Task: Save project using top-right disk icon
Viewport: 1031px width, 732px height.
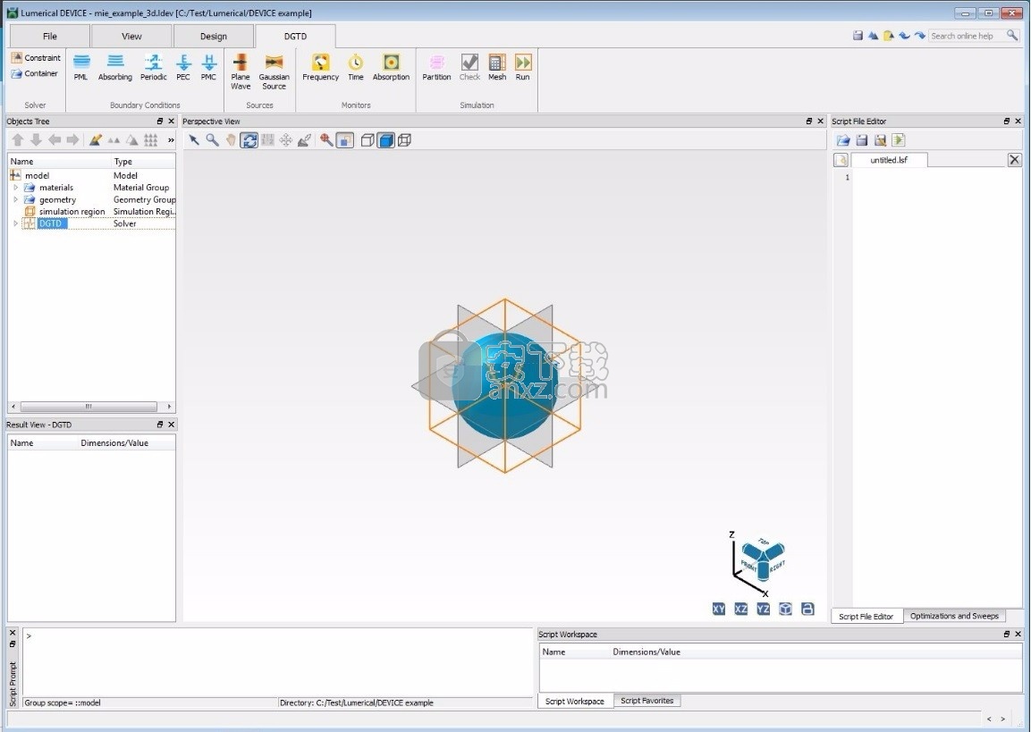Action: [x=858, y=36]
